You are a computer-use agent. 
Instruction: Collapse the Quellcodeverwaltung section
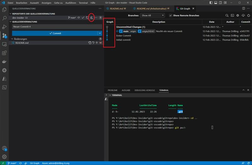click(11, 22)
